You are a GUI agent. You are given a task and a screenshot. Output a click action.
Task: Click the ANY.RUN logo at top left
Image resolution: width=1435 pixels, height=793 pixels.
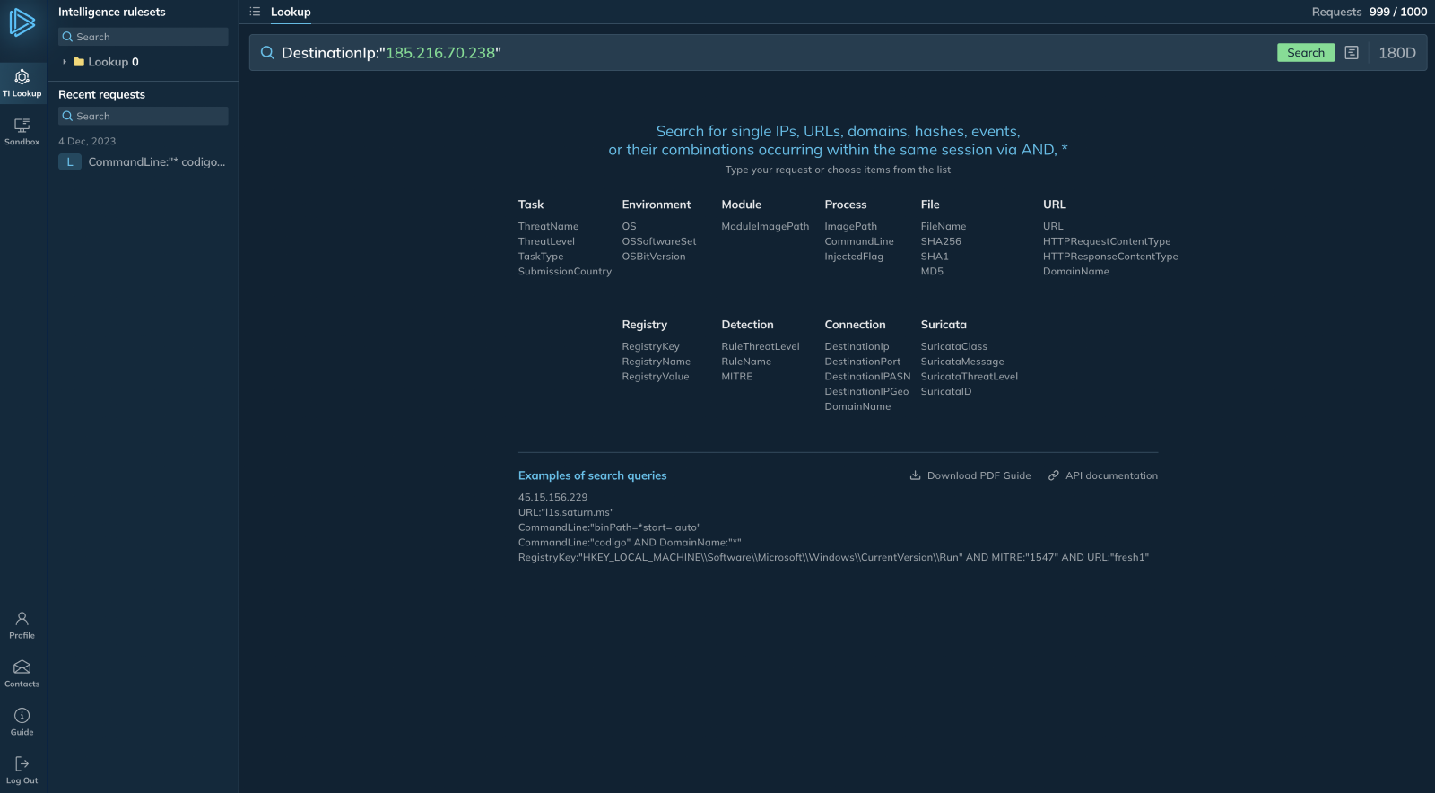pyautogui.click(x=22, y=23)
